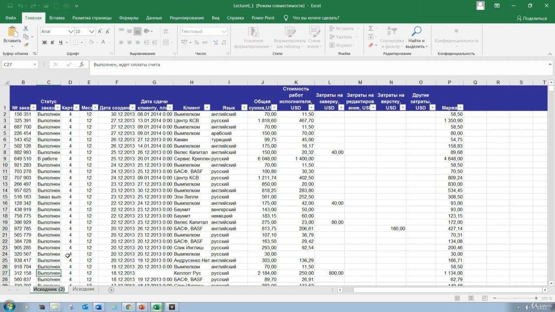Toggle bold (Ж) formatting
The height and width of the screenshot is (312, 555).
pyautogui.click(x=44, y=42)
